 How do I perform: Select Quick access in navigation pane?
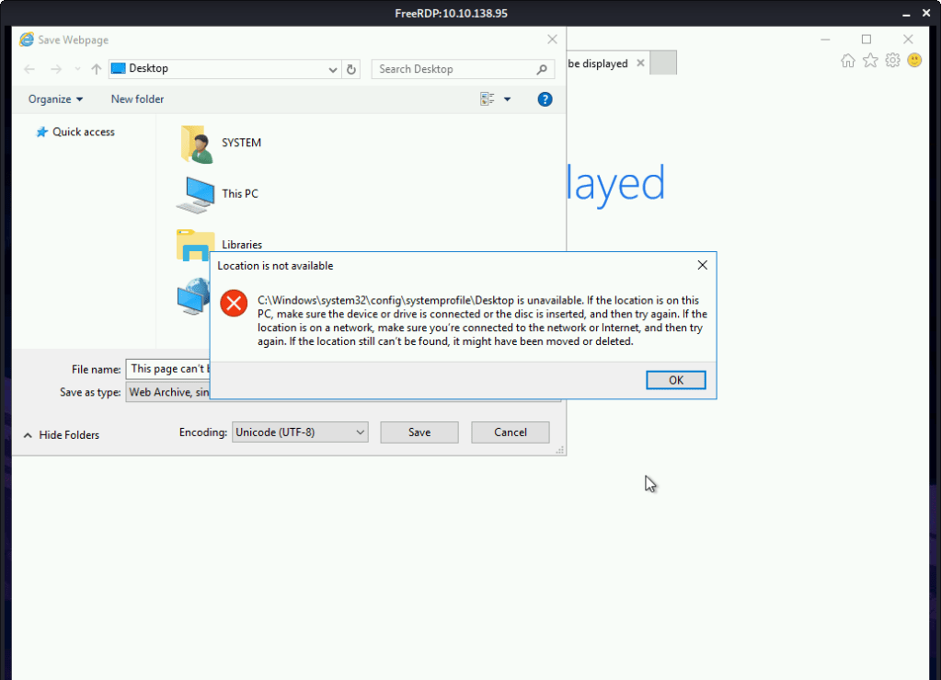point(83,132)
